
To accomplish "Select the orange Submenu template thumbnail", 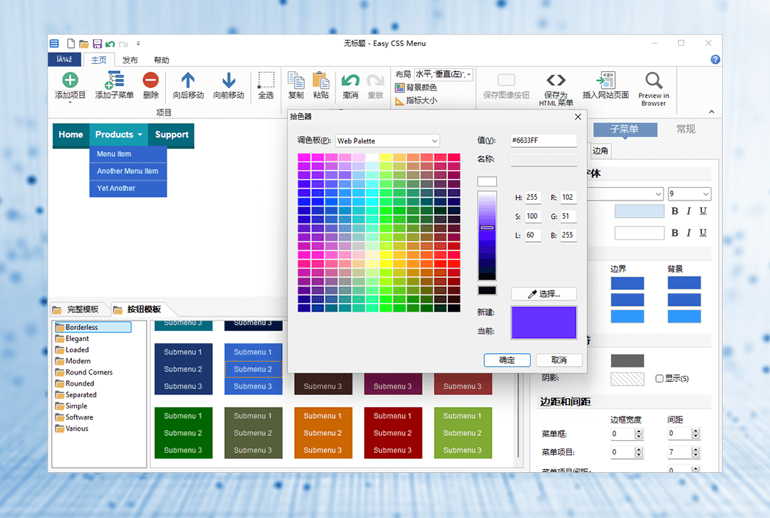I will point(323,433).
